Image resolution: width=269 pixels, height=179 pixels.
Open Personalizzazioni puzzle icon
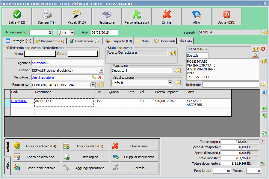[137, 17]
